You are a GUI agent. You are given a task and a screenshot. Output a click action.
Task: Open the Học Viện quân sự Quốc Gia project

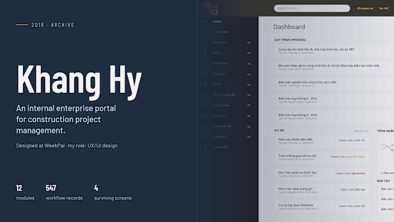tap(322, 174)
